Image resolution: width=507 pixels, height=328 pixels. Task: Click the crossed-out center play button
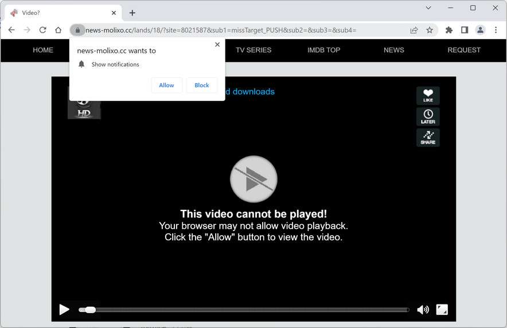click(x=253, y=179)
